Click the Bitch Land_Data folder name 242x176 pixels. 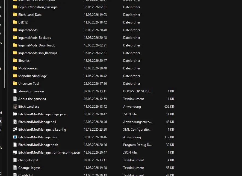tap(30, 15)
